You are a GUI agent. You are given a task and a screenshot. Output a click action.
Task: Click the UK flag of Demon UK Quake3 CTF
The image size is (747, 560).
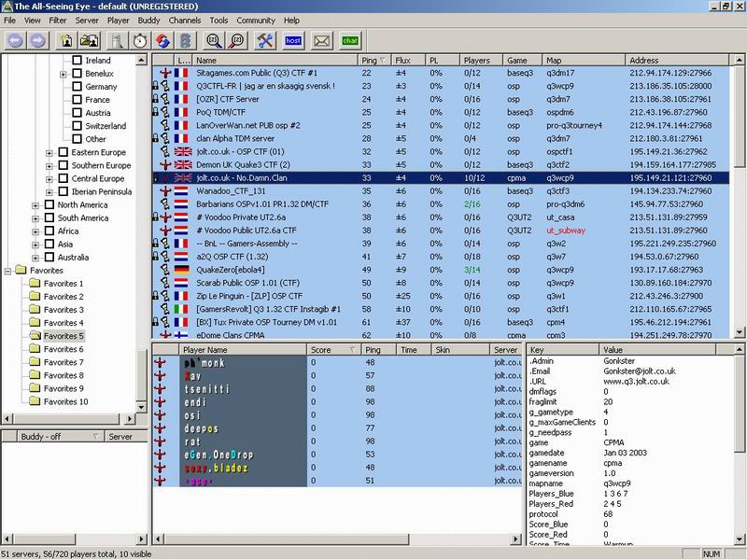coord(183,165)
